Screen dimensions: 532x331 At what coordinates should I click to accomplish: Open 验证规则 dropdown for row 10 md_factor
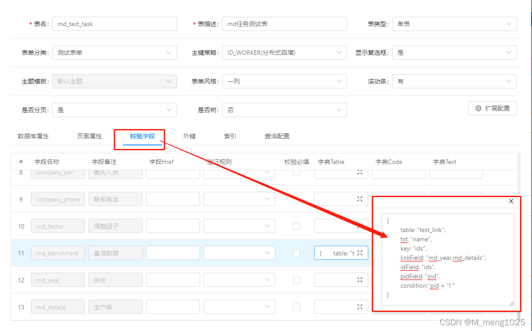239,226
